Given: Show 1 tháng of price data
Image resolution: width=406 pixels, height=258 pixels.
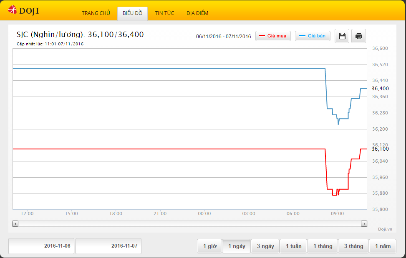Looking at the screenshot, I should click(323, 246).
